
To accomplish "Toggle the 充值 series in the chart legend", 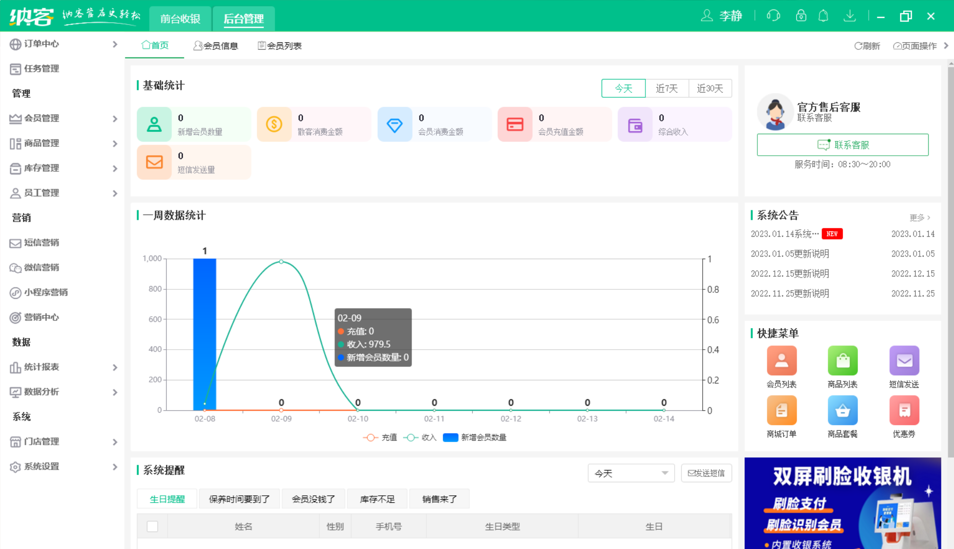I will (x=380, y=437).
